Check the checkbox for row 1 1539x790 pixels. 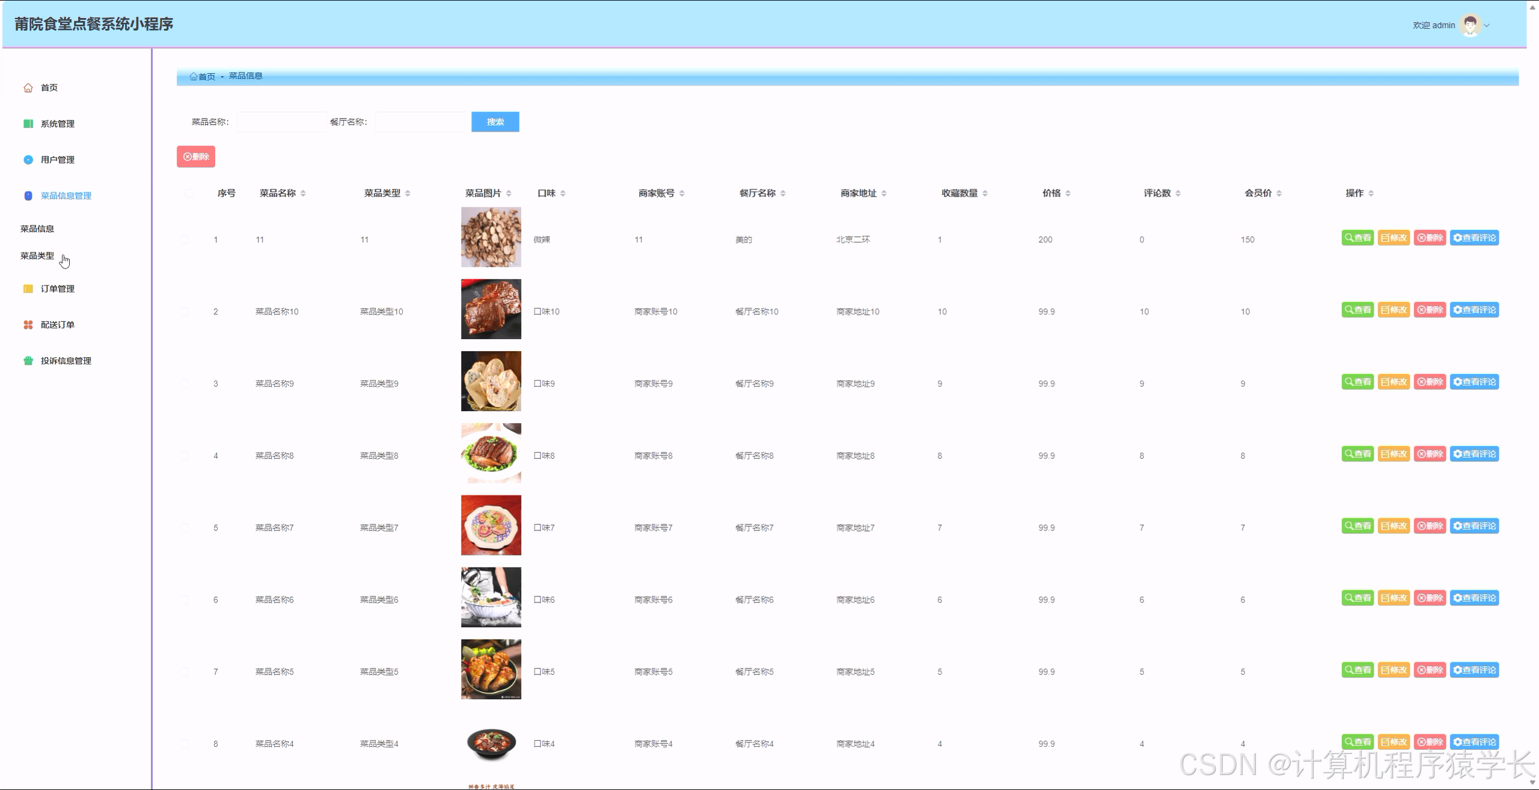pos(185,239)
